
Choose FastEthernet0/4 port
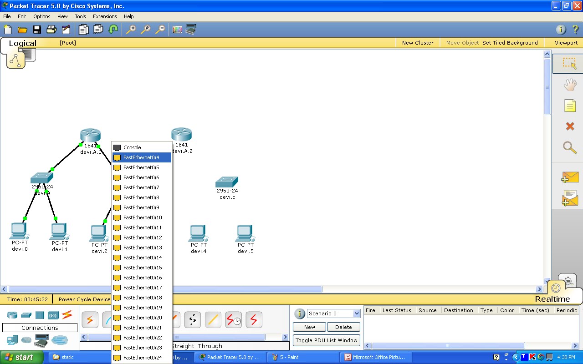tap(142, 157)
